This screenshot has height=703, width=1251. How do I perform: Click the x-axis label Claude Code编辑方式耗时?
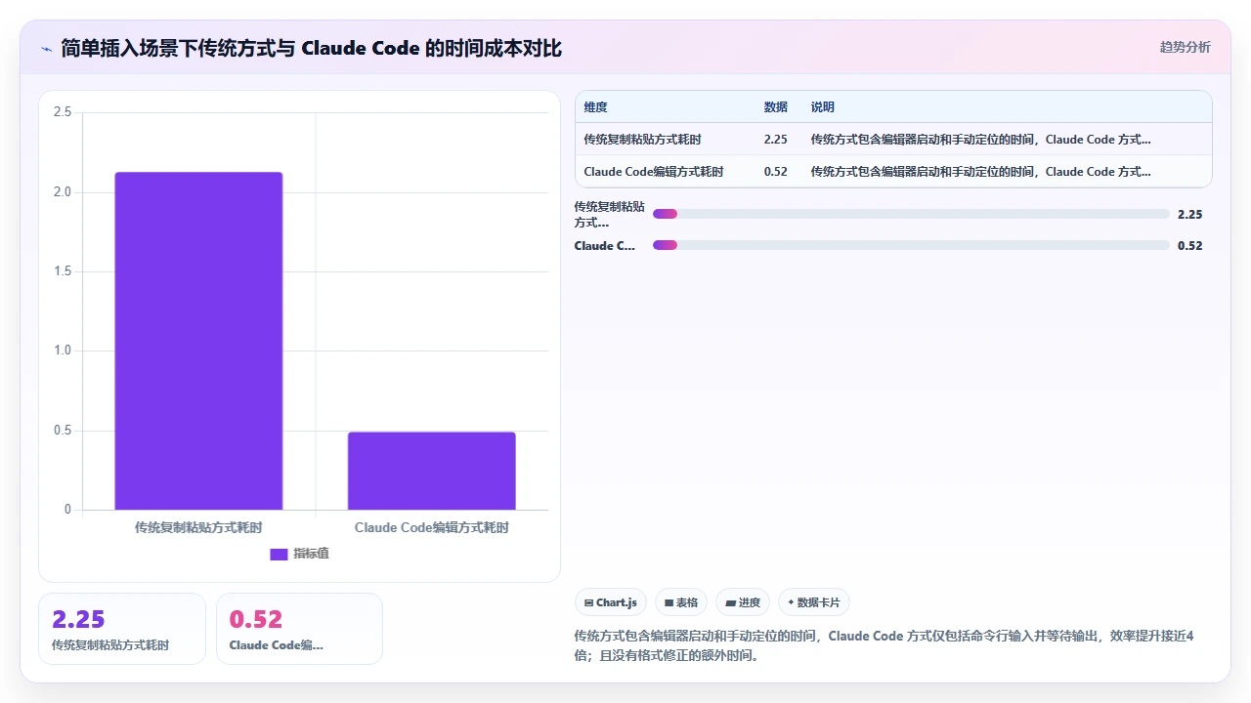point(431,527)
